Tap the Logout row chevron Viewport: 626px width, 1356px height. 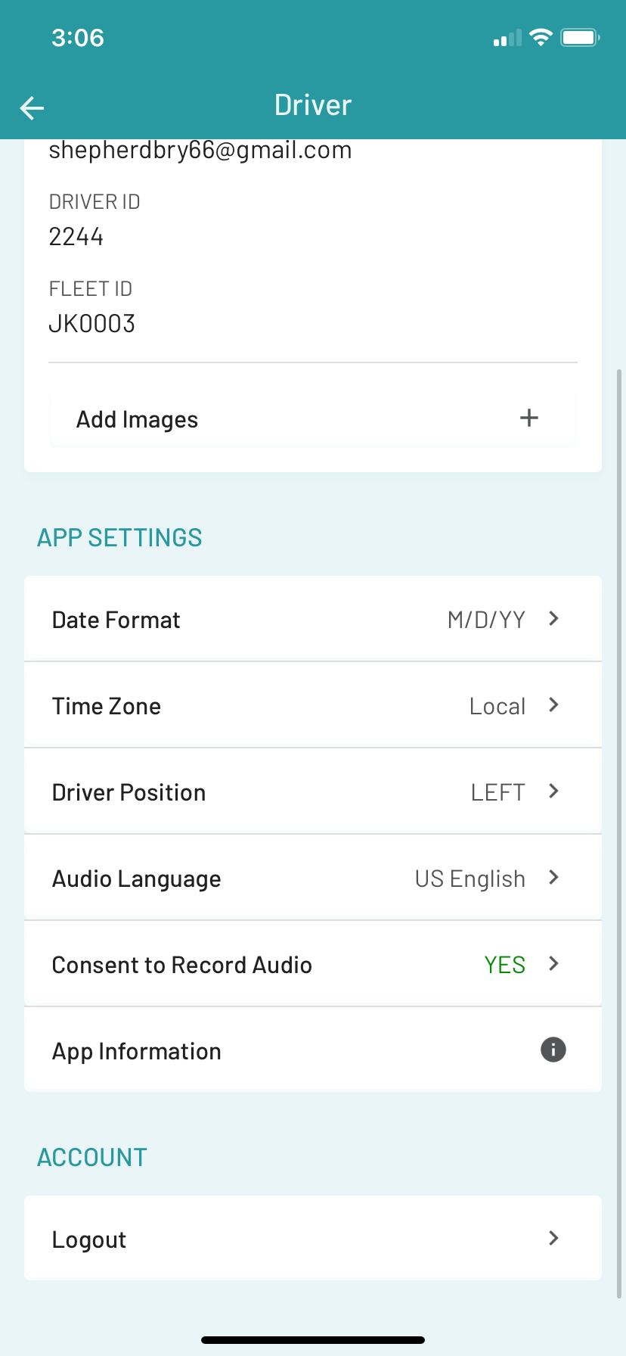pos(553,1238)
